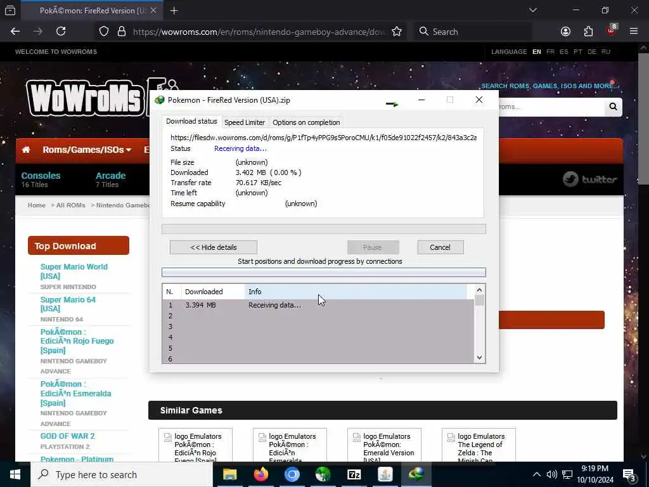Switch site language to ES

click(563, 52)
